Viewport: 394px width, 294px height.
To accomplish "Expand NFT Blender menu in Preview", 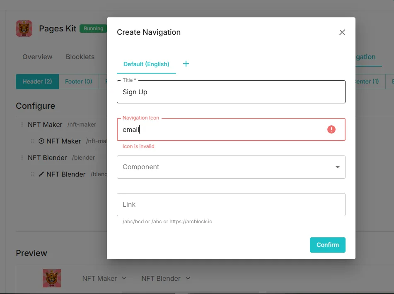I will (166, 278).
